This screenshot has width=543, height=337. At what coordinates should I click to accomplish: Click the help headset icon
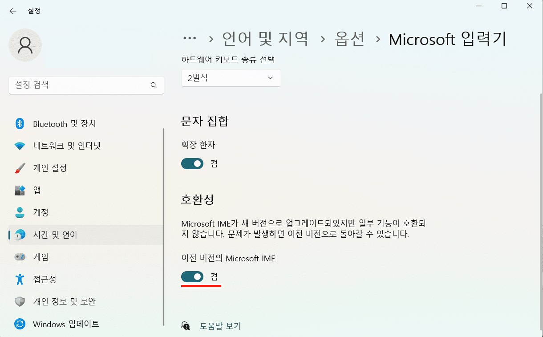pos(186,326)
